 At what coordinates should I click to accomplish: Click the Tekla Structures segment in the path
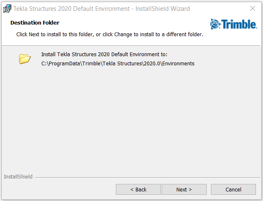122,64
